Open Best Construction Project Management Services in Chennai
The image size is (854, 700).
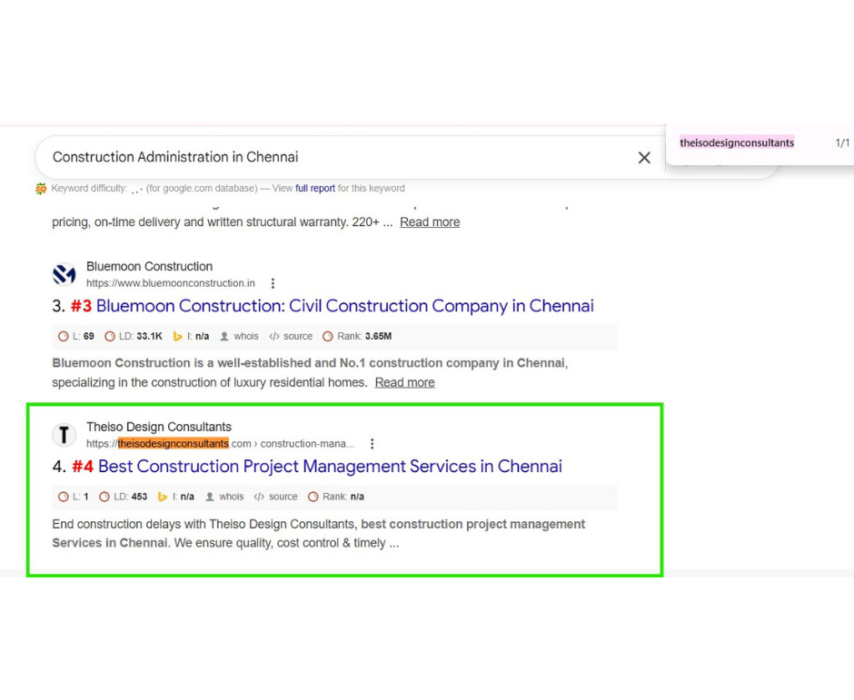pyautogui.click(x=330, y=467)
